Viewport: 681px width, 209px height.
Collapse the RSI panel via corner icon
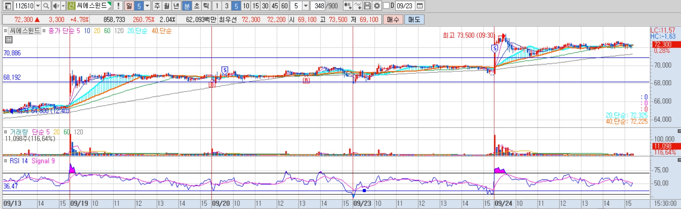tap(679, 160)
